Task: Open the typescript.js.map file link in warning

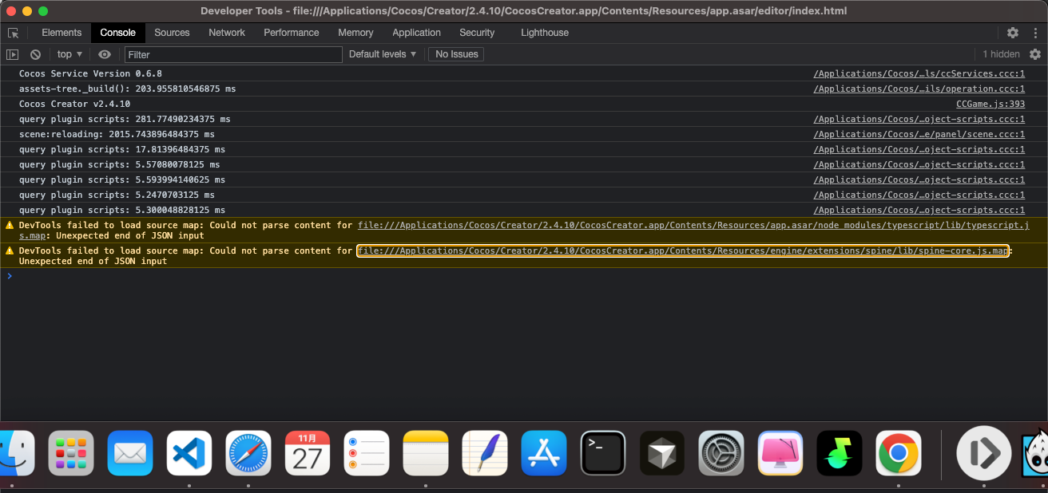Action: 692,226
